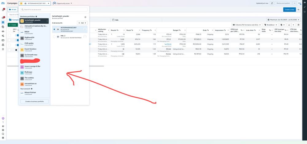Open the export options dropdown arrow

[x=293, y=25]
